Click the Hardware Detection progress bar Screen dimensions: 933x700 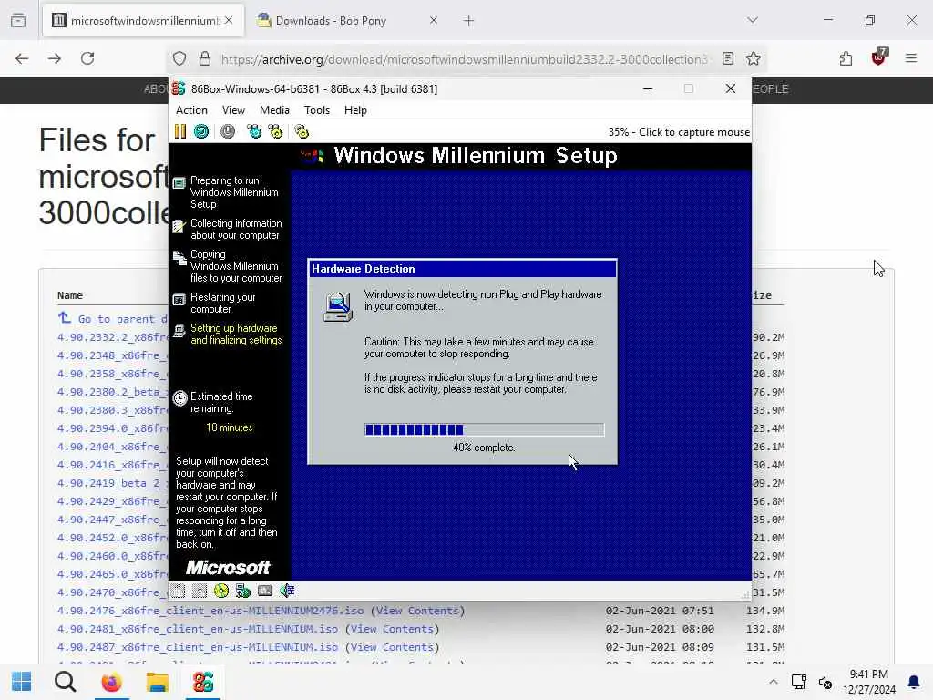[x=485, y=430]
